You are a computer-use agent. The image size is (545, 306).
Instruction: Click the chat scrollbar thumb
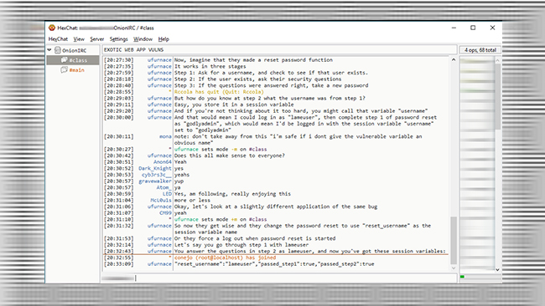coord(454,240)
